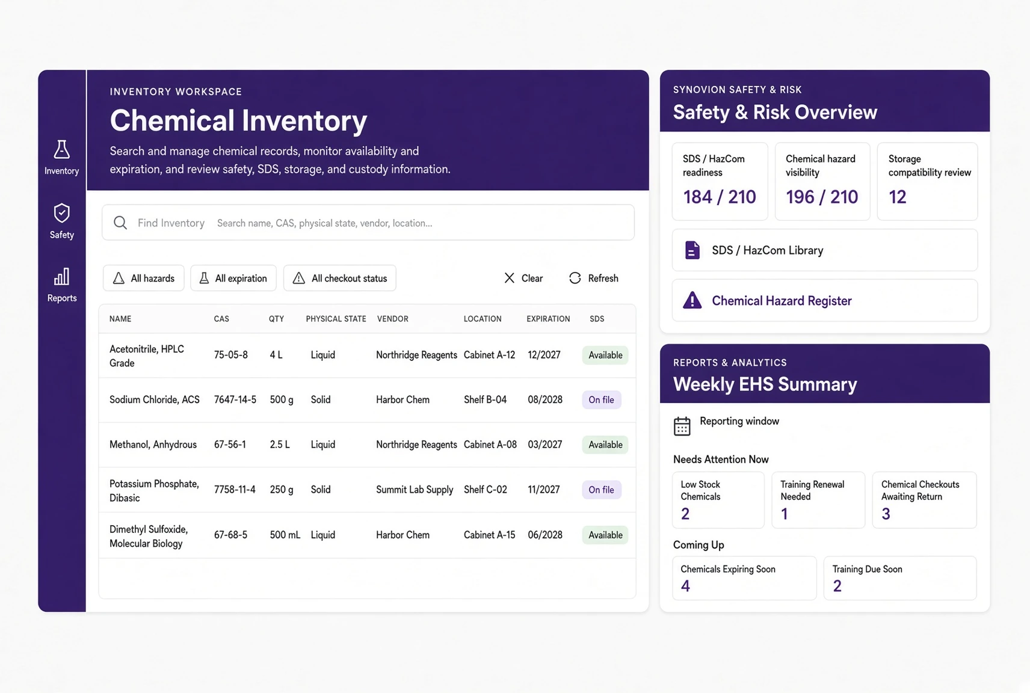
Task: Open Chemical Checkouts Awaiting Return card
Action: [924, 500]
